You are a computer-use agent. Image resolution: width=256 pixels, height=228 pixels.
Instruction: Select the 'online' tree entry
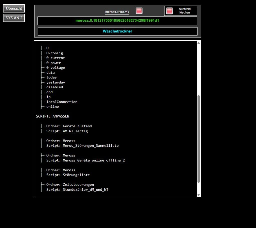tap(52, 107)
